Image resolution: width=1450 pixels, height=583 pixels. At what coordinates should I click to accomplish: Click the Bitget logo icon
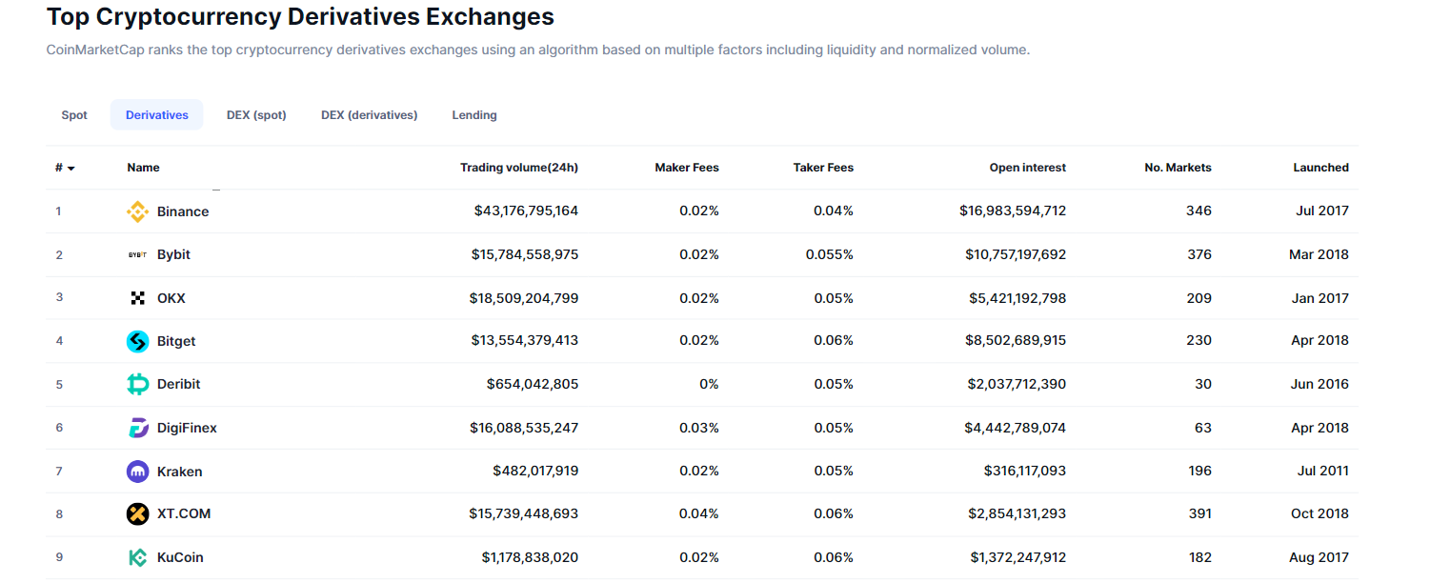tap(138, 341)
